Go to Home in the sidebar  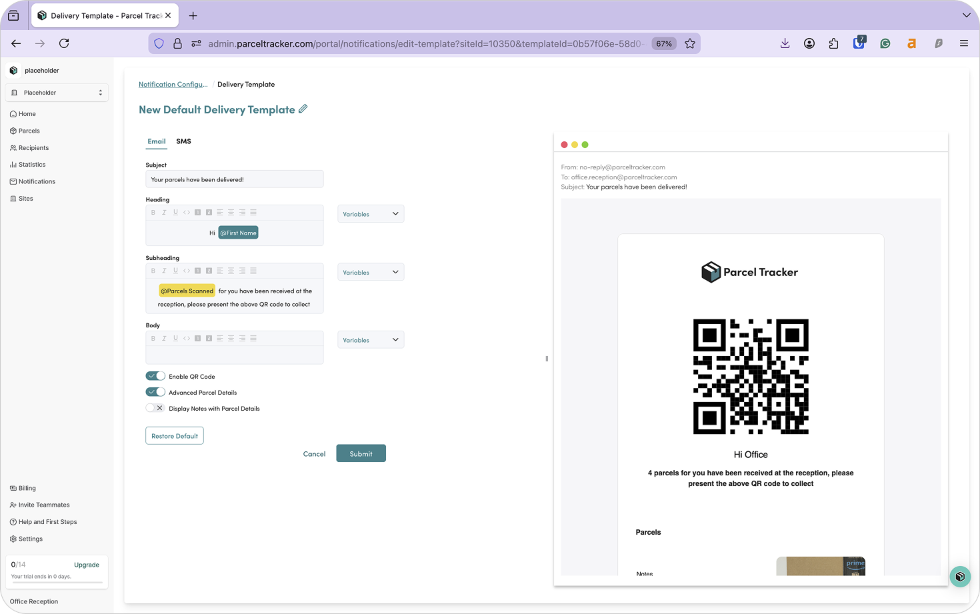tap(23, 114)
